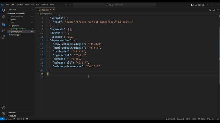Toggle the primary side bar layout icon
This screenshot has height=123, width=220.
point(192,5)
